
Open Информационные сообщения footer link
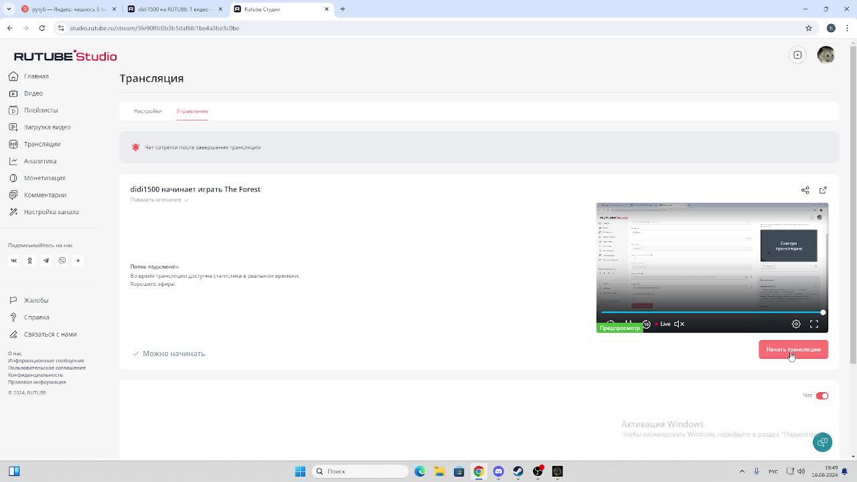point(46,361)
